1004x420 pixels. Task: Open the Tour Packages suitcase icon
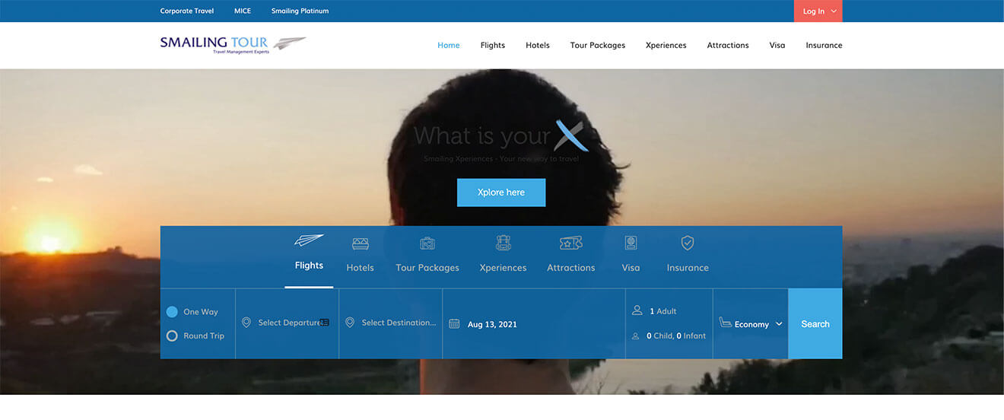(x=427, y=243)
